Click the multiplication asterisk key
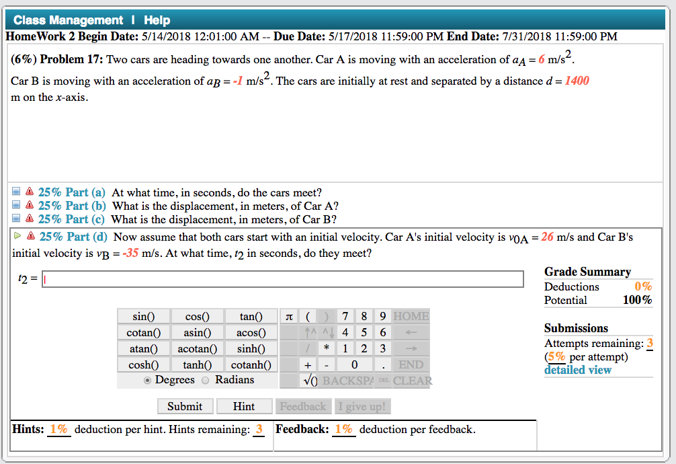The width and height of the screenshot is (676, 464). click(x=326, y=348)
